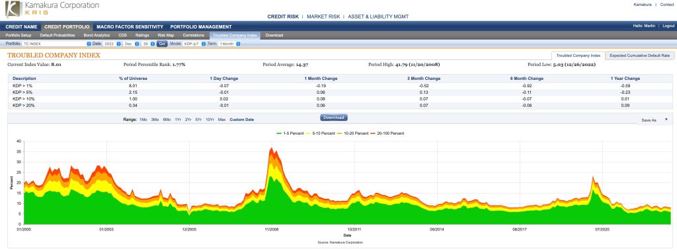Click the Go button
The height and width of the screenshot is (251, 677).
coord(162,44)
